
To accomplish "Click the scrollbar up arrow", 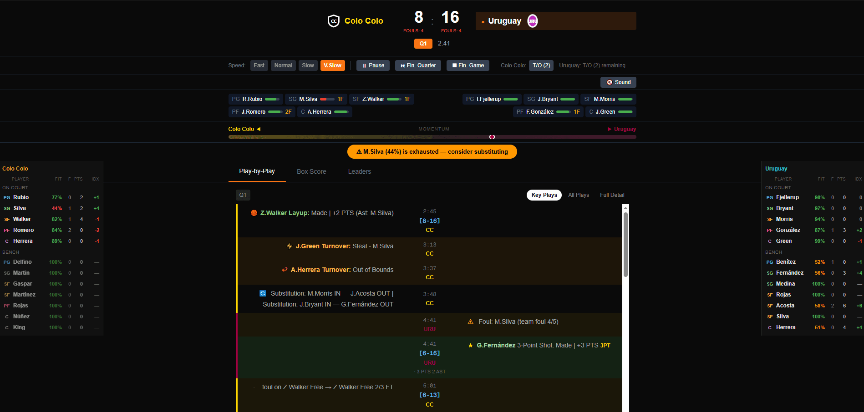I will 625,207.
